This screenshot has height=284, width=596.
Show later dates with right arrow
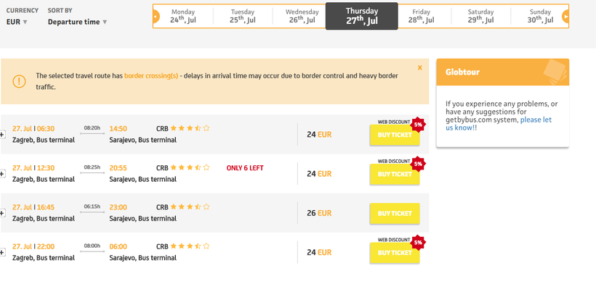click(x=565, y=16)
